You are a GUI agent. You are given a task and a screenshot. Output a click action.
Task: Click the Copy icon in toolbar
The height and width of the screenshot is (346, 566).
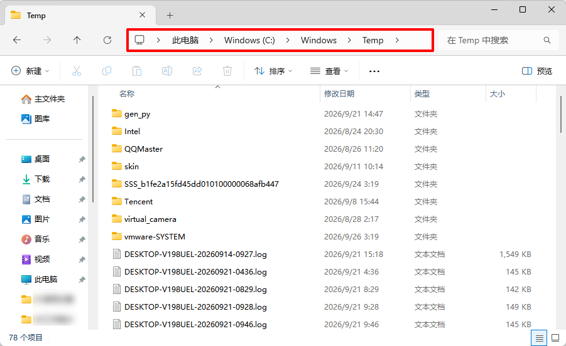(x=107, y=71)
